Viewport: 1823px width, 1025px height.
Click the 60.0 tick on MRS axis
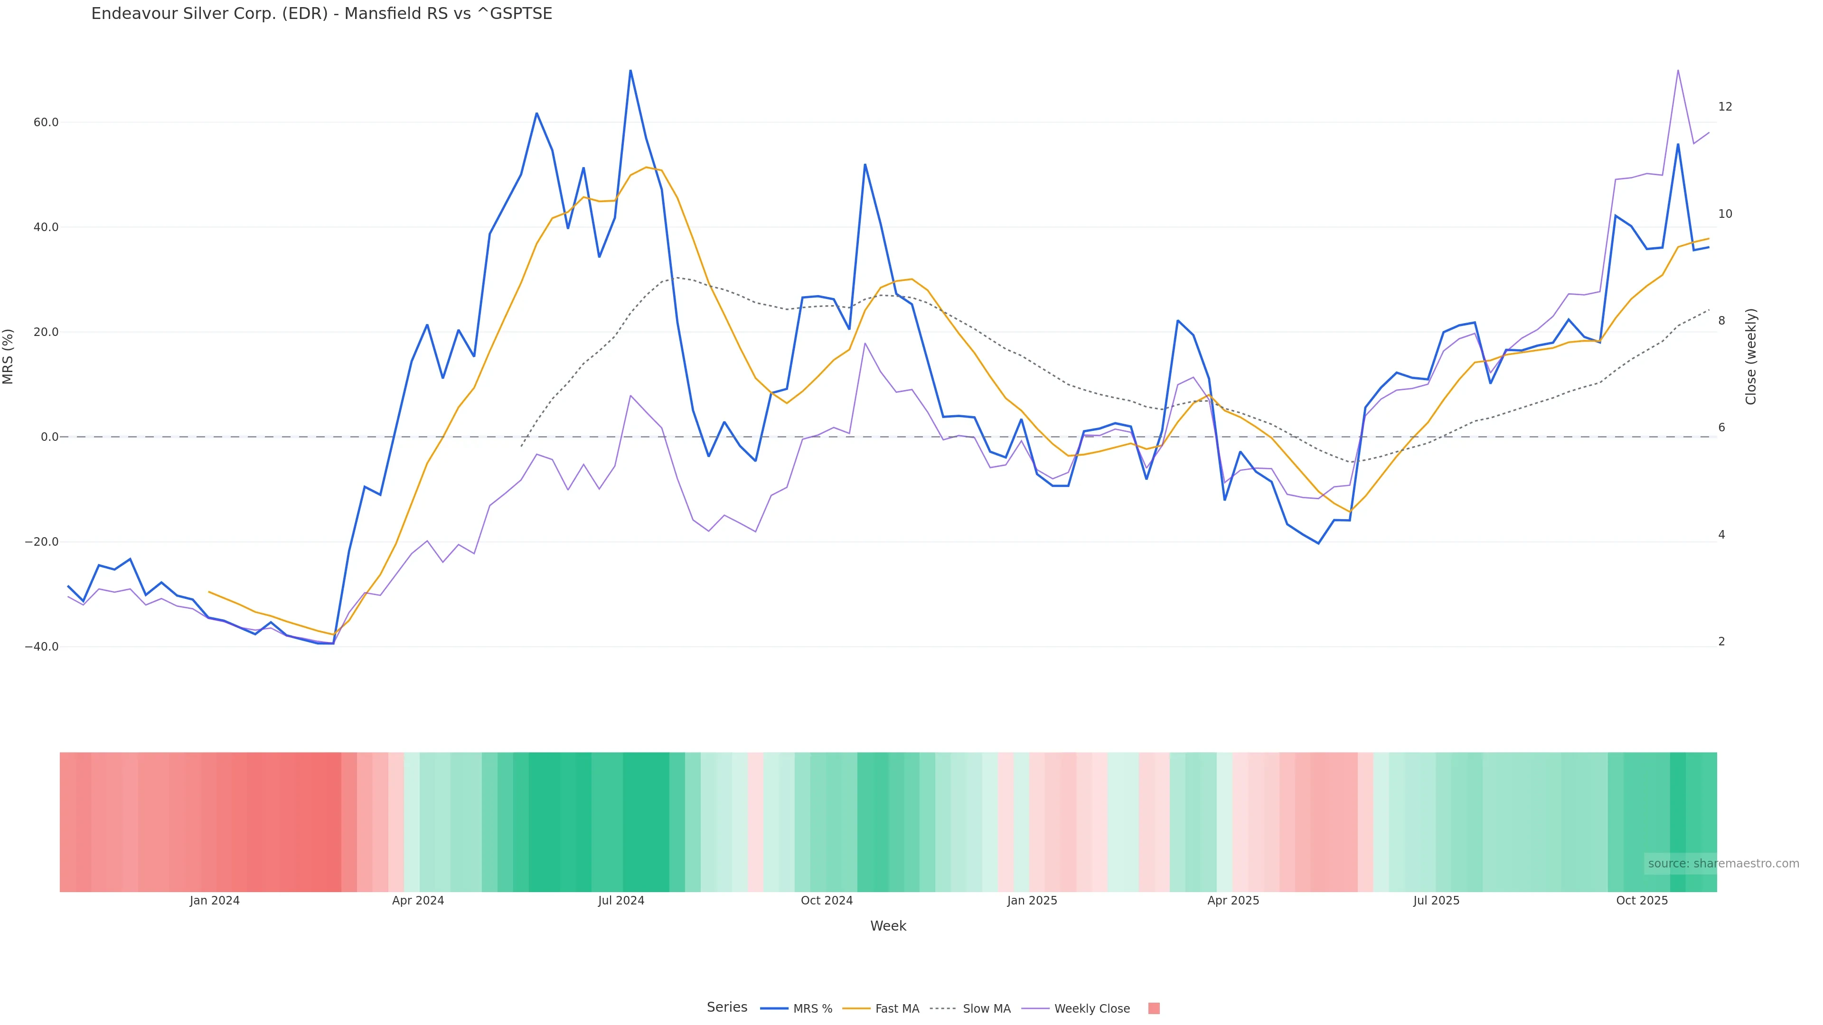(x=46, y=122)
